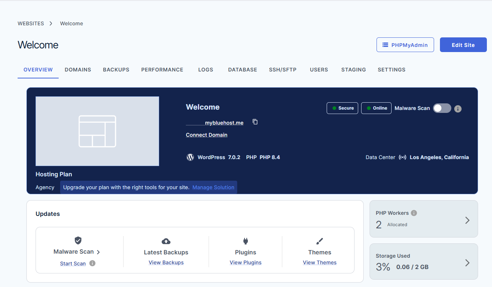This screenshot has height=287, width=492.
Task: Click the data center signal icon
Action: 403,157
